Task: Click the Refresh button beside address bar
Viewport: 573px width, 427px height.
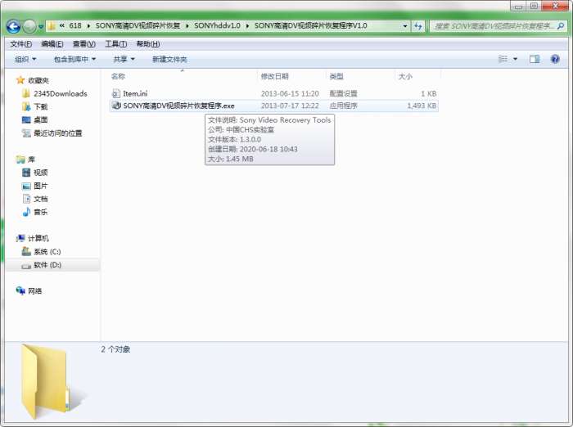Action: [418, 26]
